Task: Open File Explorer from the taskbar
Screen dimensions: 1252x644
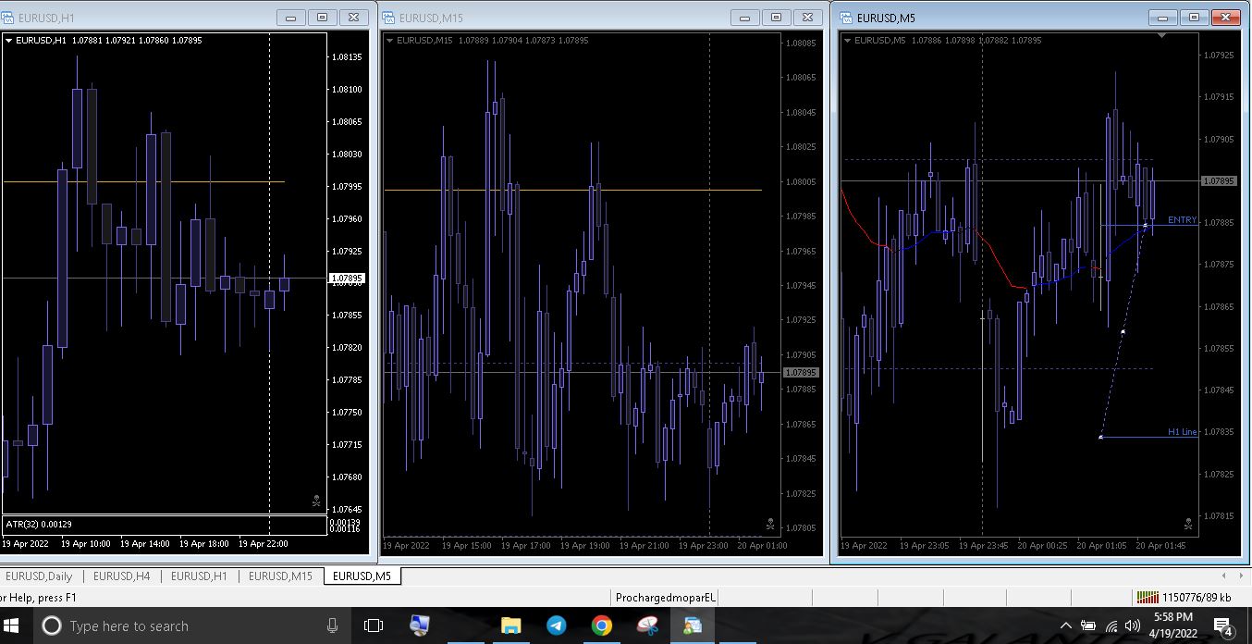Action: pos(510,625)
